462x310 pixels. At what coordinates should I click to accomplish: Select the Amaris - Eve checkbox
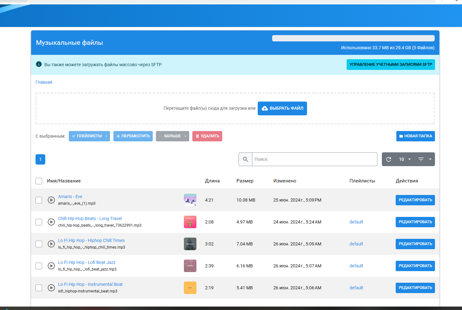(x=39, y=200)
